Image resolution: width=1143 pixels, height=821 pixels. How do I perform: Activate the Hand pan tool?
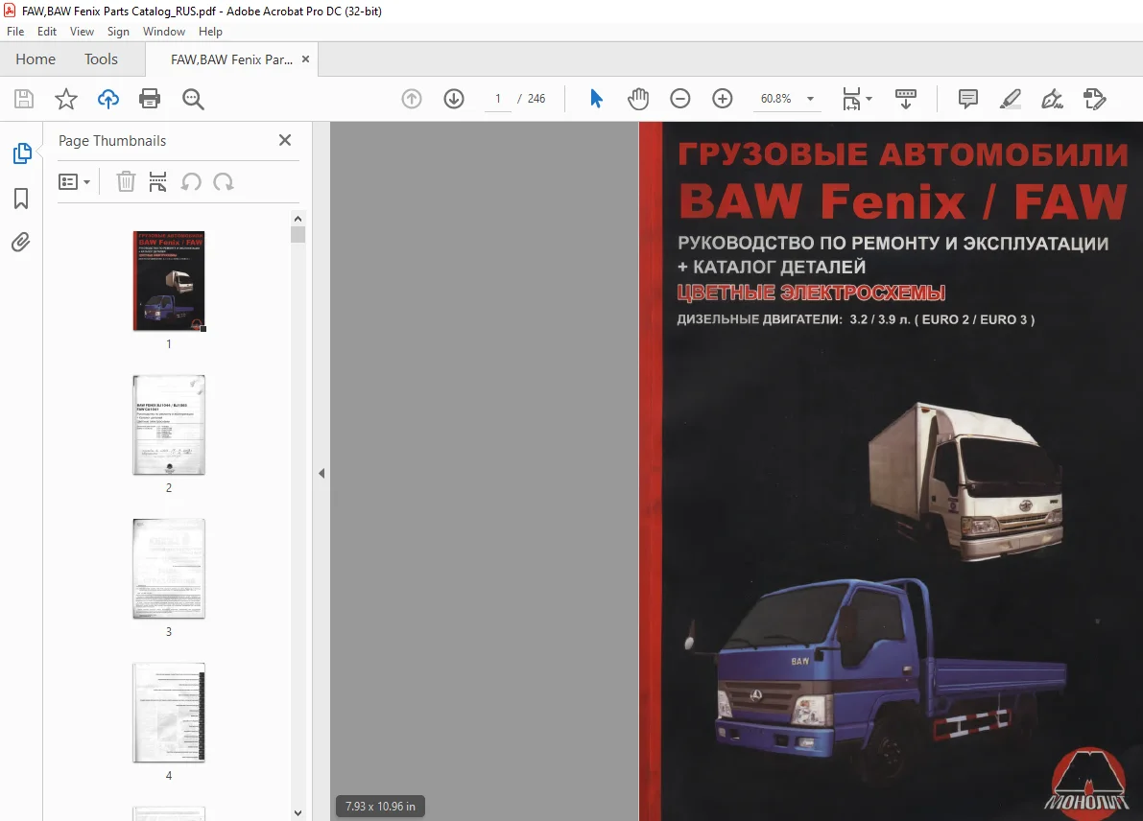(x=638, y=99)
